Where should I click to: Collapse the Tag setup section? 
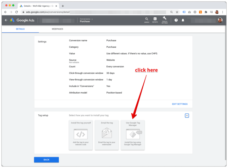(x=187, y=115)
